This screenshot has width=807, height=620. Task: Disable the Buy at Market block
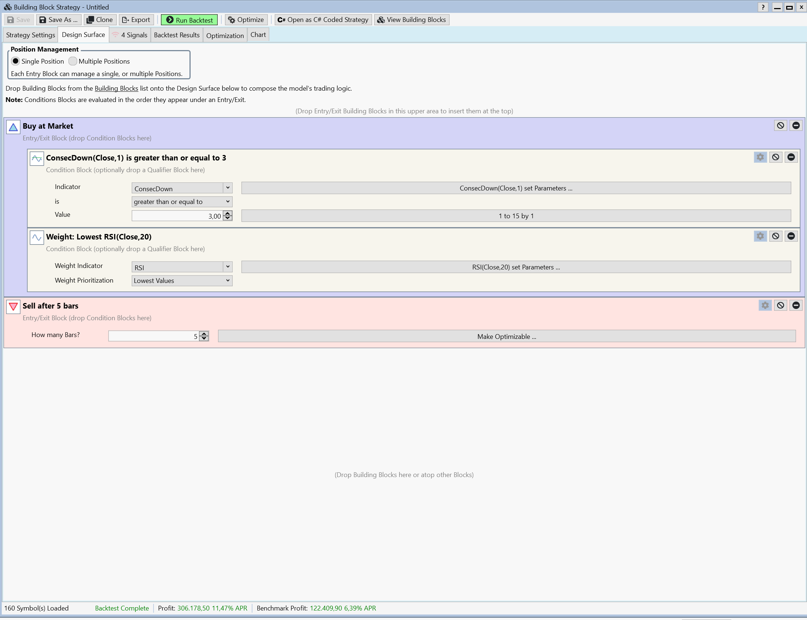[780, 125]
